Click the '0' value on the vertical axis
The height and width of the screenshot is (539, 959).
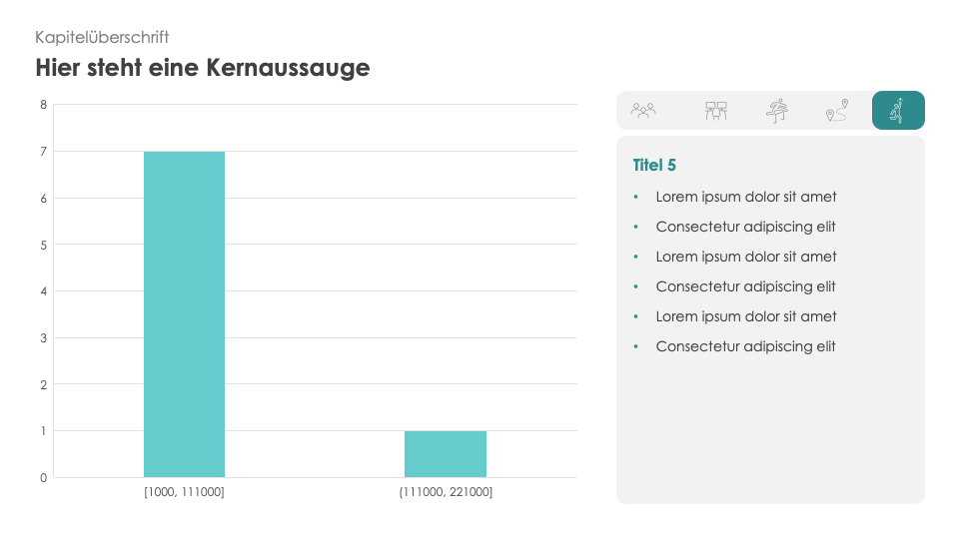44,477
